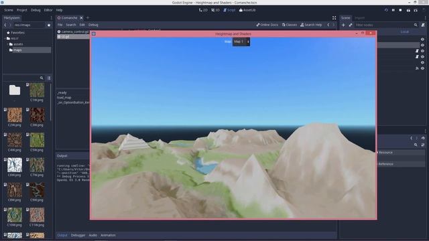The height and width of the screenshot is (241, 429).
Task: Click the res://maps path field
Action: pyautogui.click(x=29, y=25)
